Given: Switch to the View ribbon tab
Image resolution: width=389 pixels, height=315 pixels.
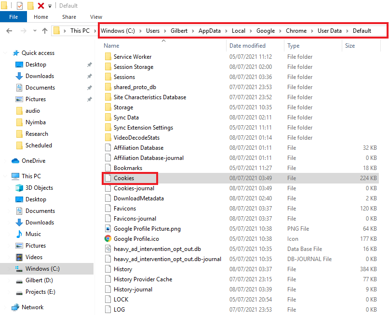Looking at the screenshot, I should (96, 17).
